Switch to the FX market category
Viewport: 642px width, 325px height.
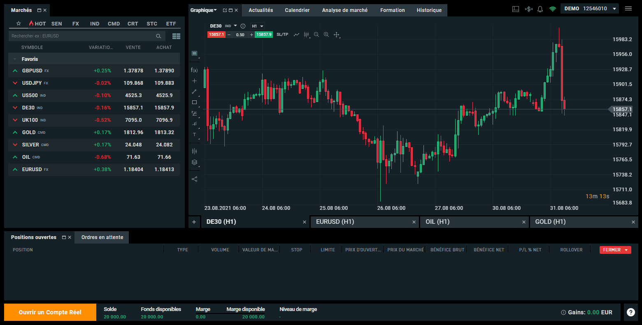pyautogui.click(x=76, y=23)
